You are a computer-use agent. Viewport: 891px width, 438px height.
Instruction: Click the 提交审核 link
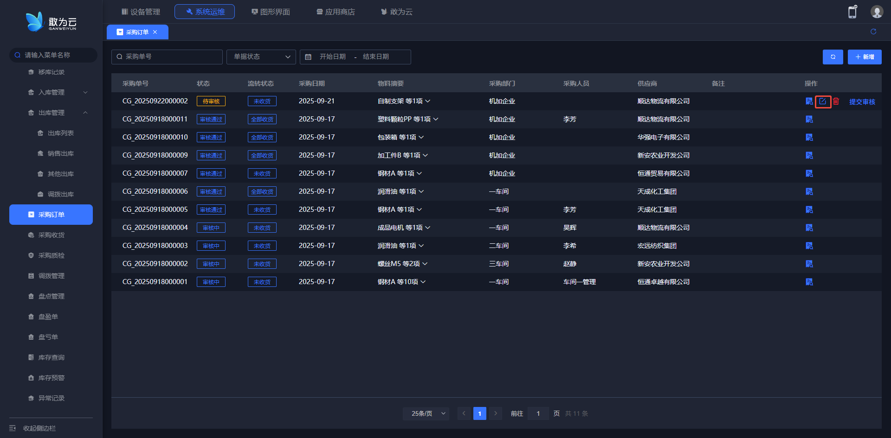point(862,102)
